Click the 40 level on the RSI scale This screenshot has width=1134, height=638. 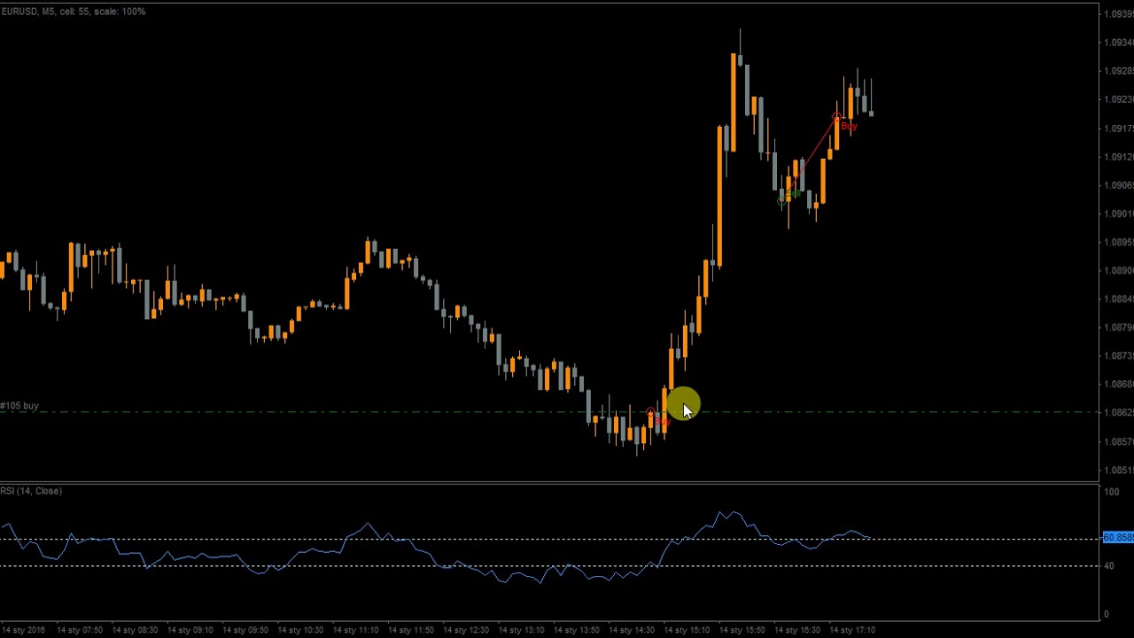(1109, 565)
